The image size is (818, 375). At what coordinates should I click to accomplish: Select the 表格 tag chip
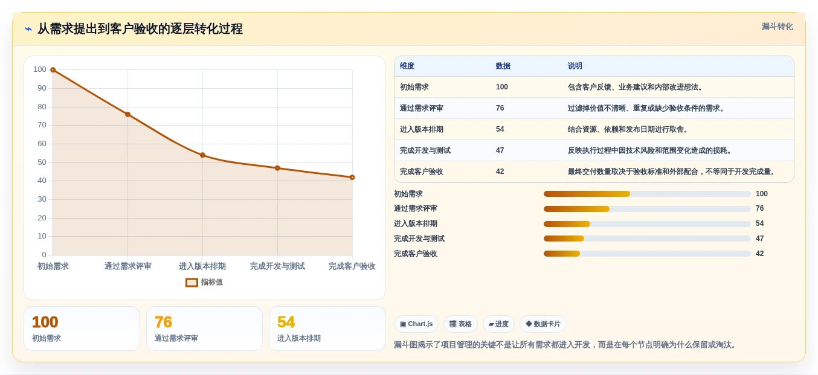click(460, 324)
